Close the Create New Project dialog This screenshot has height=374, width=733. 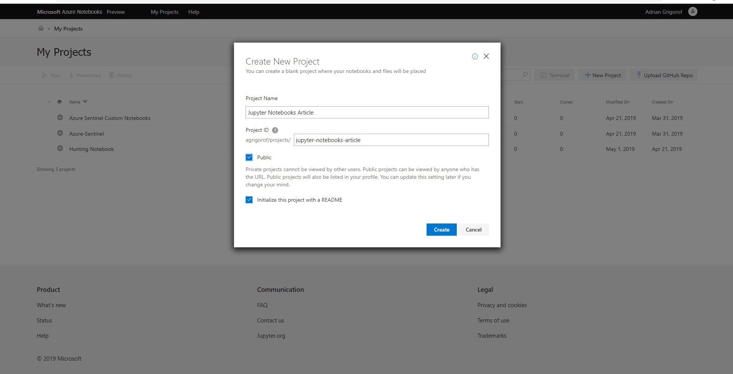(486, 56)
